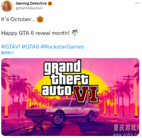Click the translate tweet link
Viewport: 142px width, 138px height.
[x=8, y=53]
